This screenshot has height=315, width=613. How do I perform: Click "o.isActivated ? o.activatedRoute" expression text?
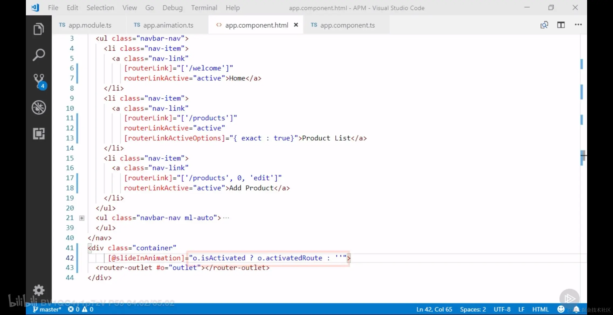point(257,258)
